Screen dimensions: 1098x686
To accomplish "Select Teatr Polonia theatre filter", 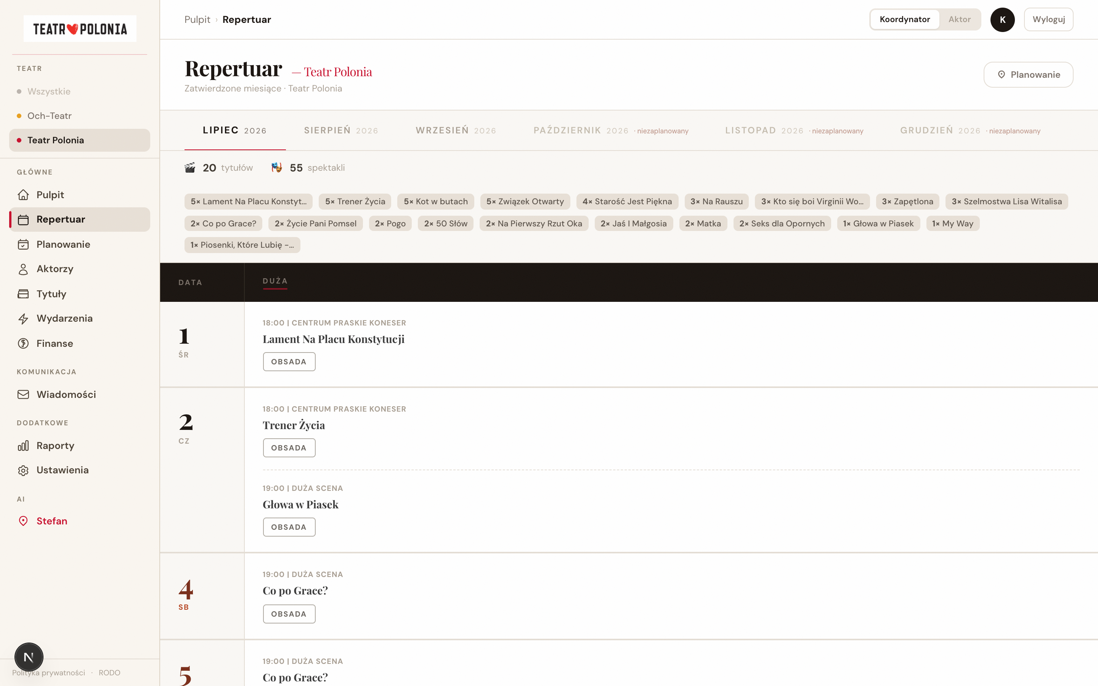I will click(79, 140).
